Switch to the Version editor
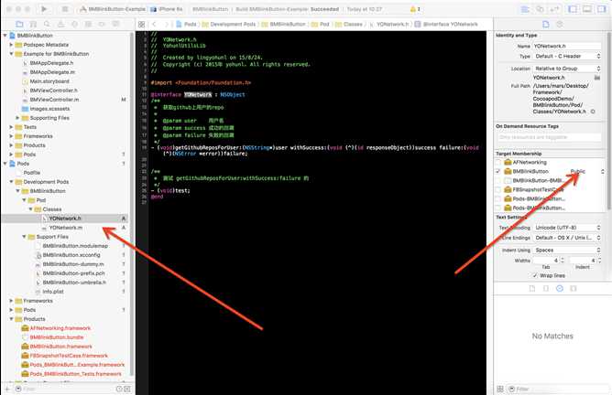This screenshot has height=395, width=612. [554, 9]
